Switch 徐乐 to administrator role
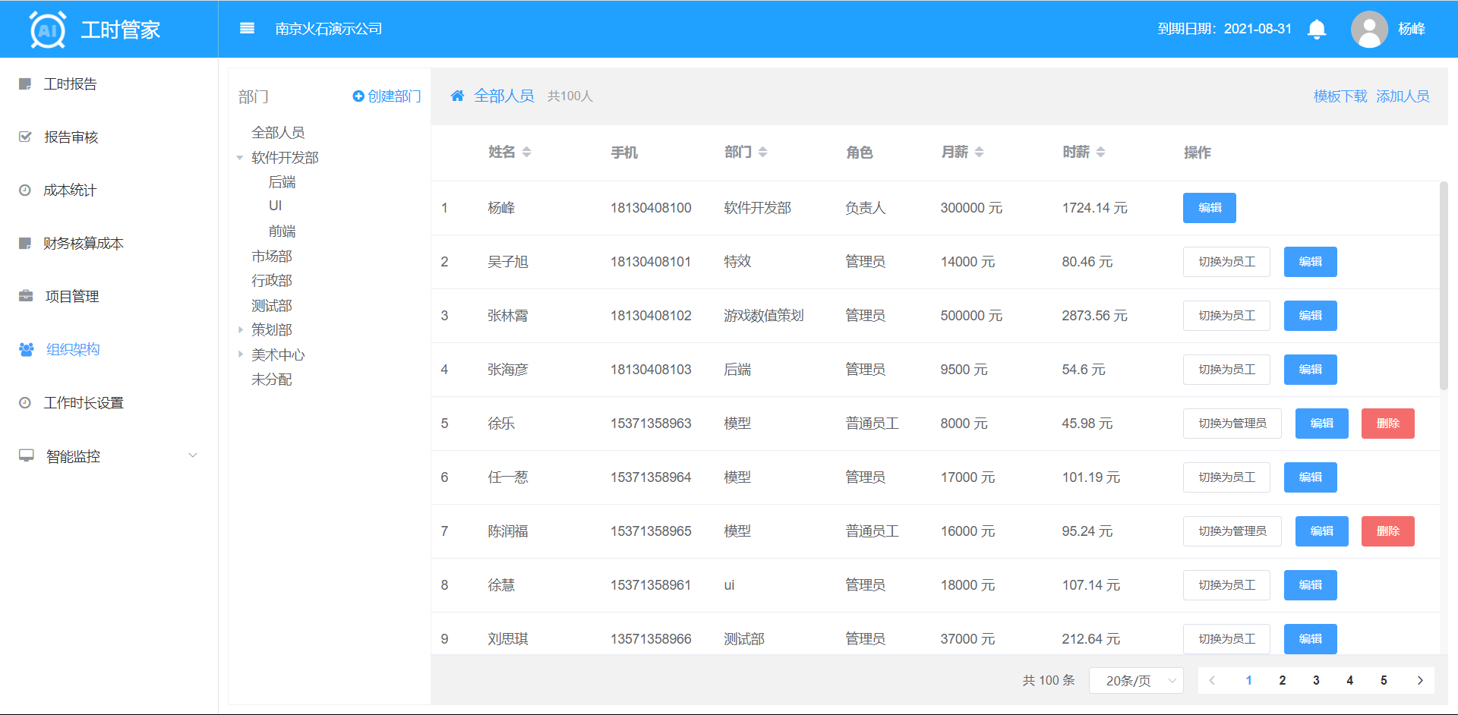The width and height of the screenshot is (1458, 715). point(1232,424)
